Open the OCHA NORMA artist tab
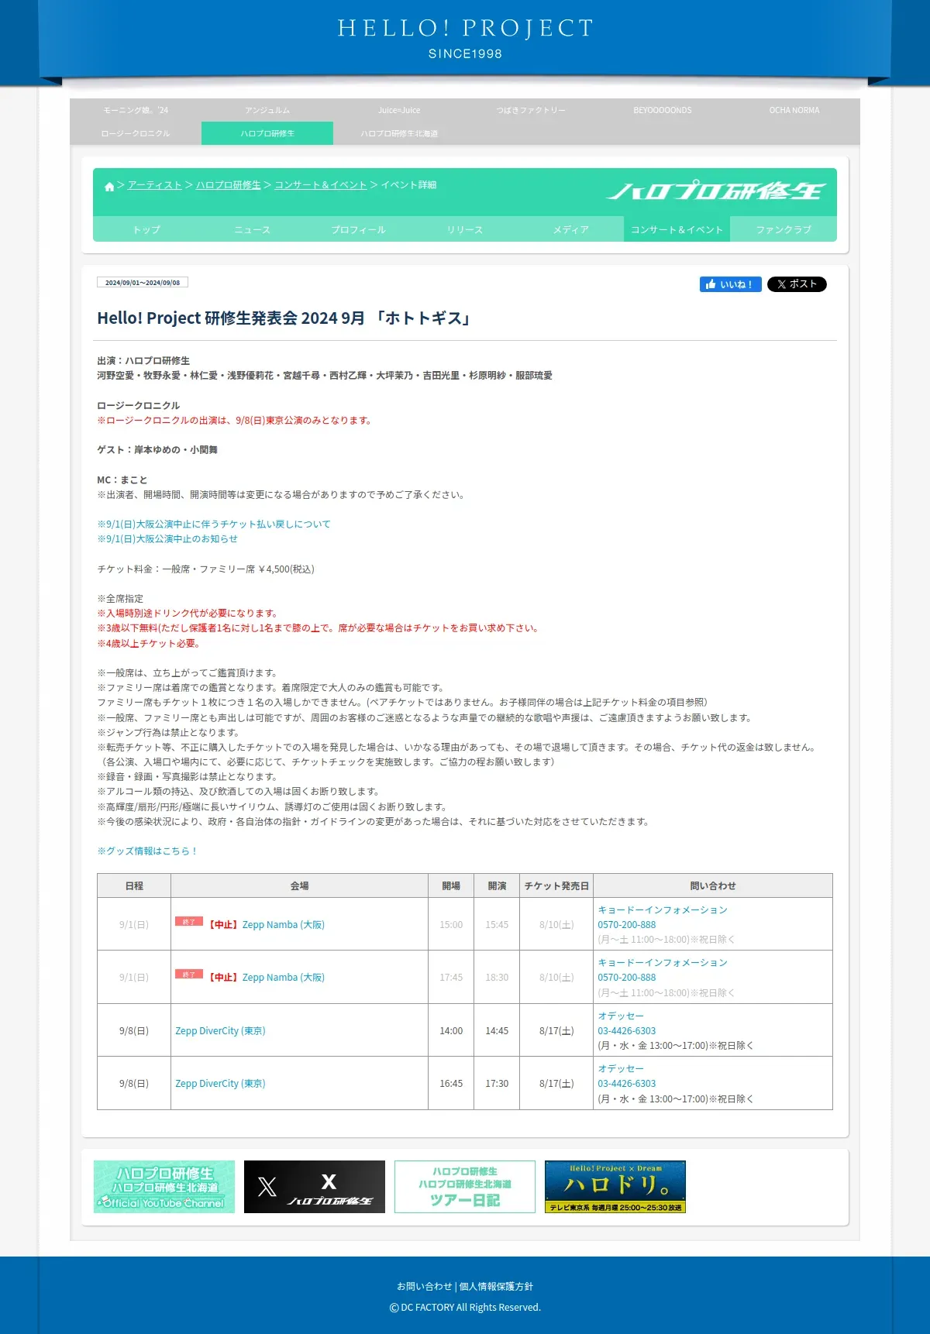The image size is (930, 1334). (x=794, y=110)
